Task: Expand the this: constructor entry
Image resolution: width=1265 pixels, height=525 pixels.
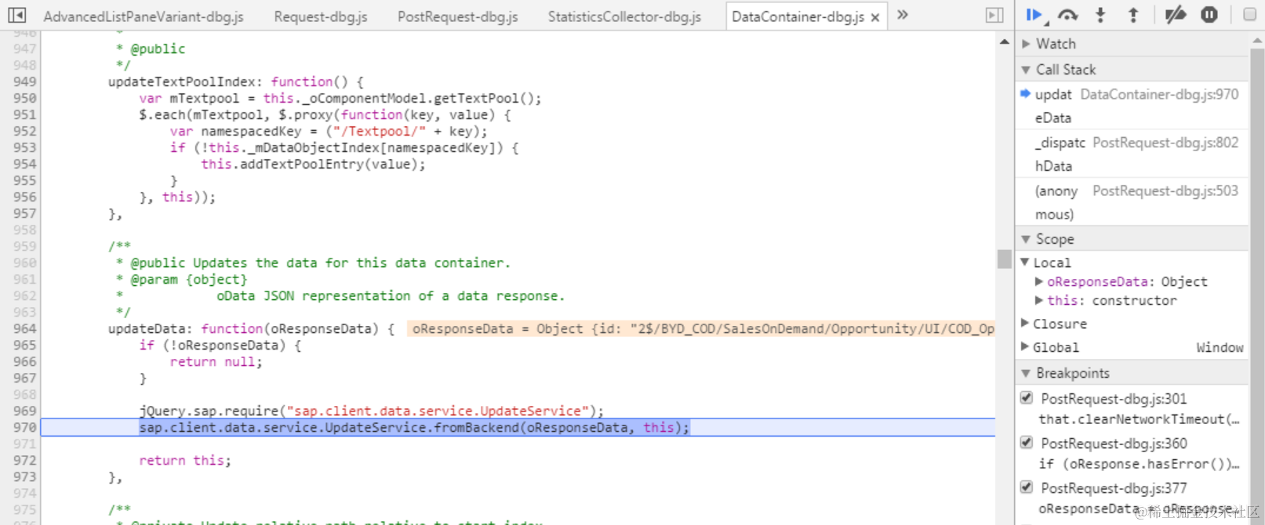Action: [1038, 300]
